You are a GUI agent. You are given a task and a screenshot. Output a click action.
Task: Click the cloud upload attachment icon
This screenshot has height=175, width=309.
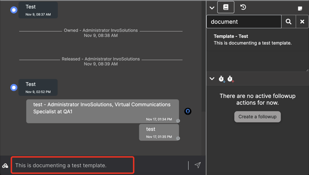5,166
